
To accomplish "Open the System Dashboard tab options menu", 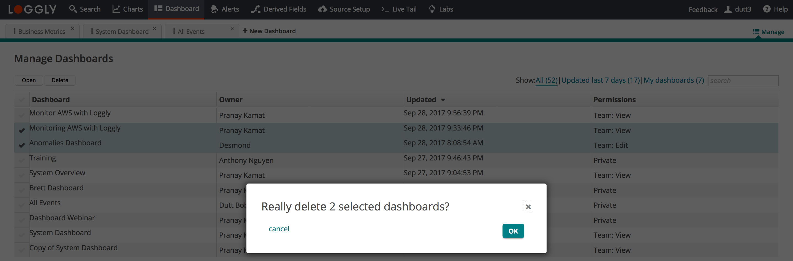I will [x=92, y=31].
